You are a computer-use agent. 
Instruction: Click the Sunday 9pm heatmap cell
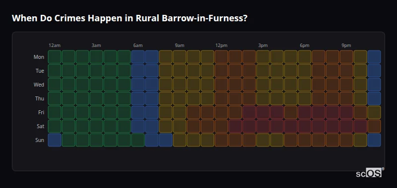tap(346, 140)
